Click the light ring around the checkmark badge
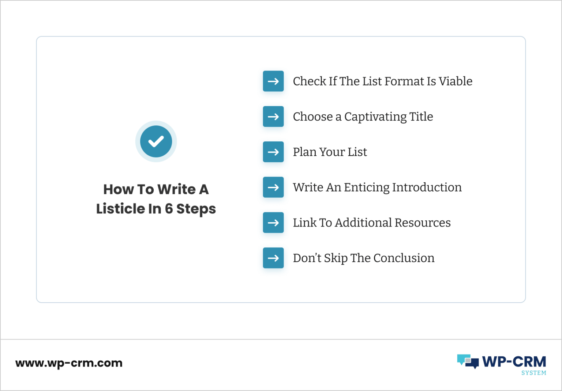Screen dimensions: 562x391 (156, 123)
